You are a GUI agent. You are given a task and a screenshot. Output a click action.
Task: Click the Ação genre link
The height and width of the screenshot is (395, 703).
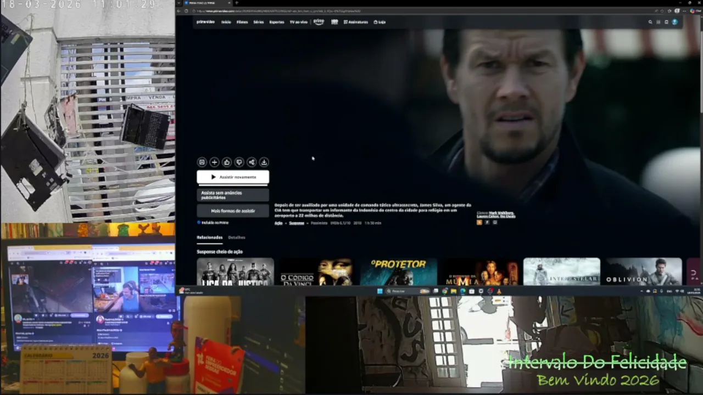coord(278,223)
